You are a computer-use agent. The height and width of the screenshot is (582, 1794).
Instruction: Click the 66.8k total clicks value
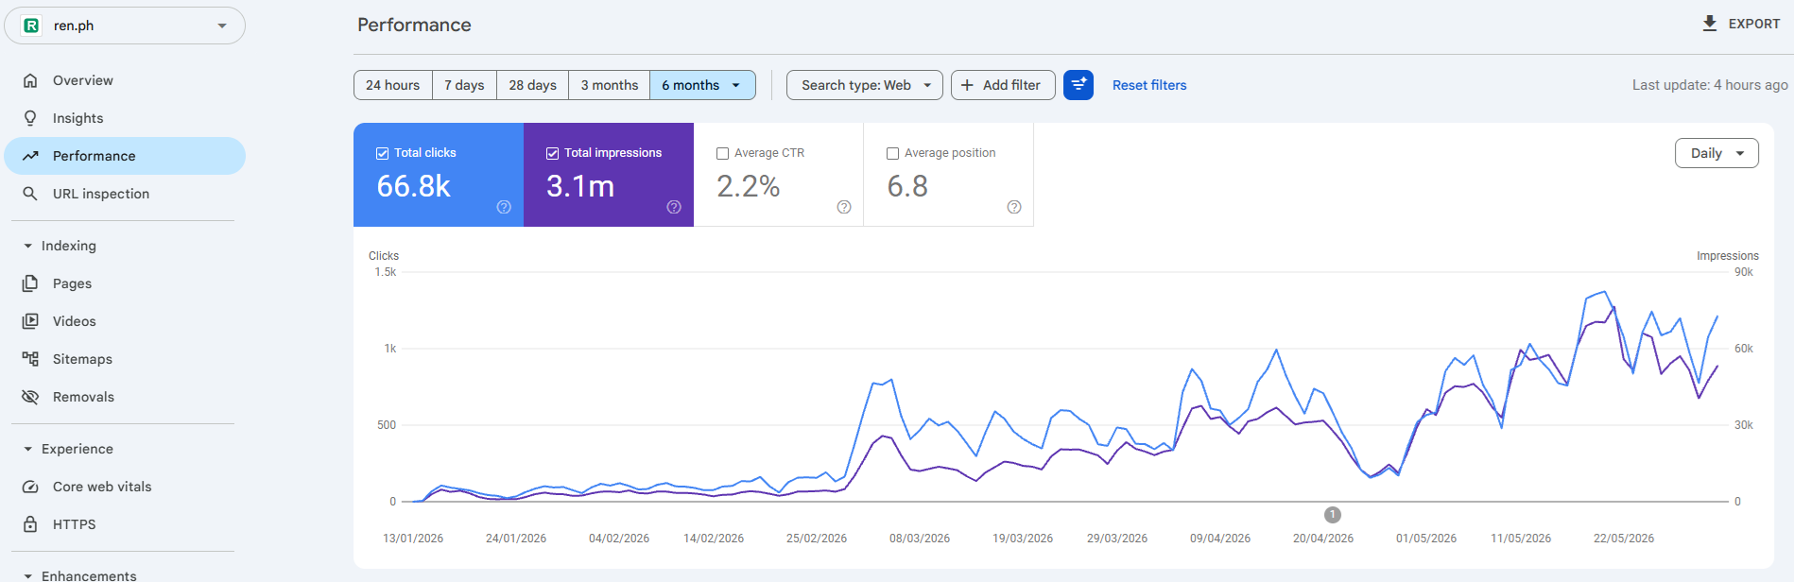tap(414, 186)
